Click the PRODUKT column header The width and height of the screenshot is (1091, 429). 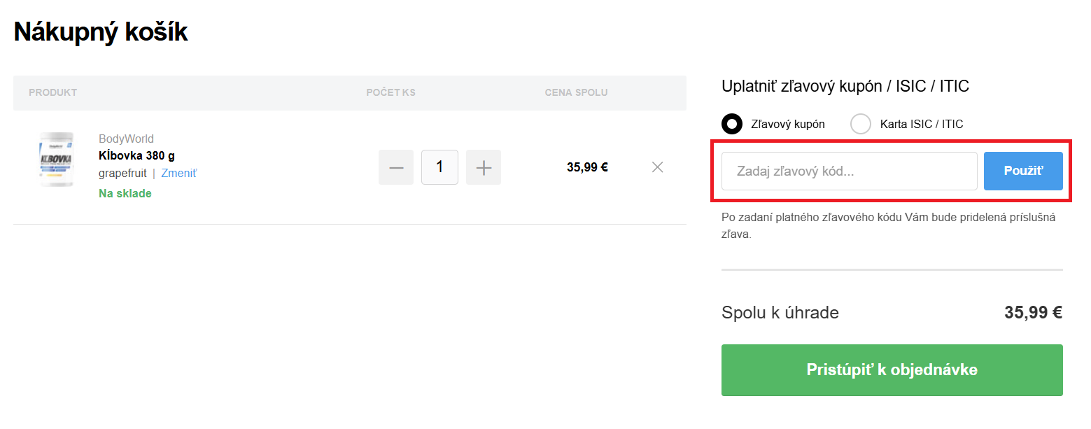coord(52,92)
